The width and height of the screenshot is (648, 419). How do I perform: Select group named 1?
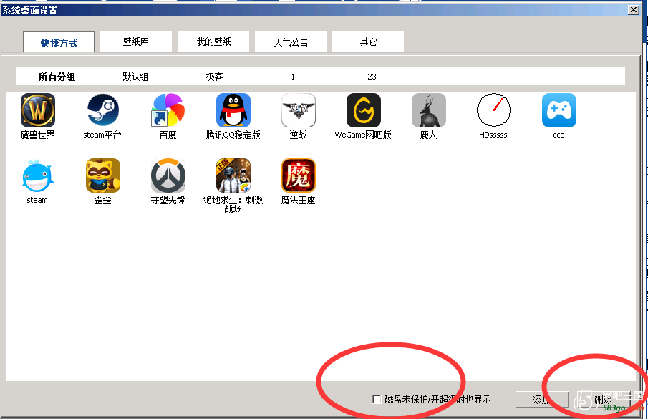(x=293, y=77)
